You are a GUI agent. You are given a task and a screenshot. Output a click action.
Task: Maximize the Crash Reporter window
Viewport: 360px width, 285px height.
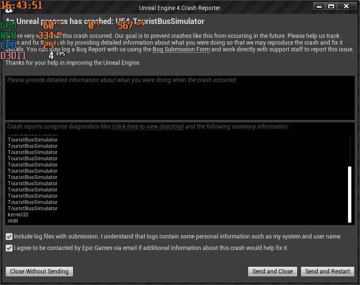coord(331,6)
